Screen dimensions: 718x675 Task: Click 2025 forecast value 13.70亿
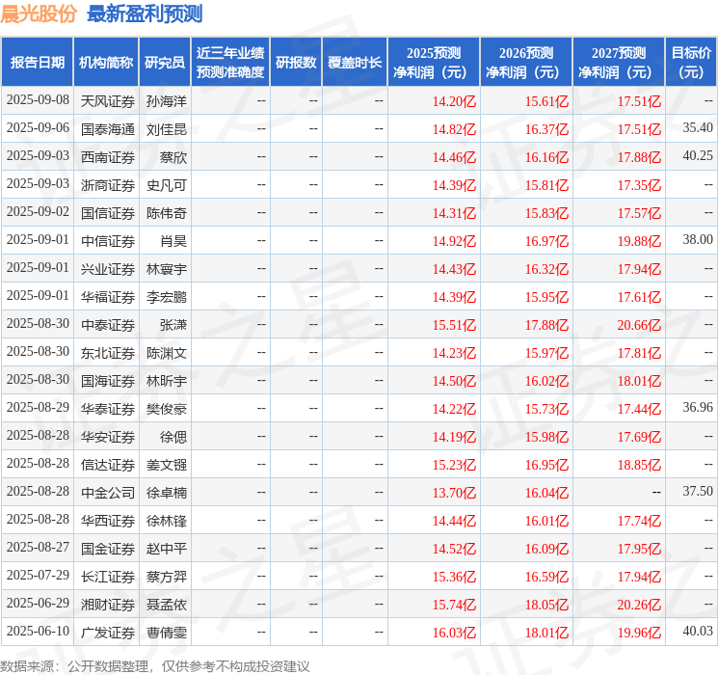tap(454, 493)
